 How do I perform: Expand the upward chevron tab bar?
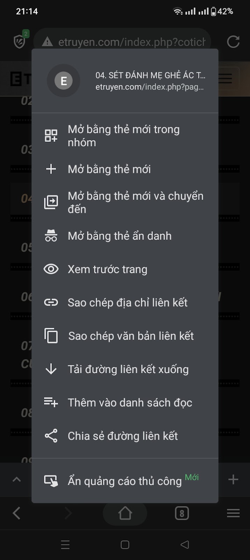point(16,479)
